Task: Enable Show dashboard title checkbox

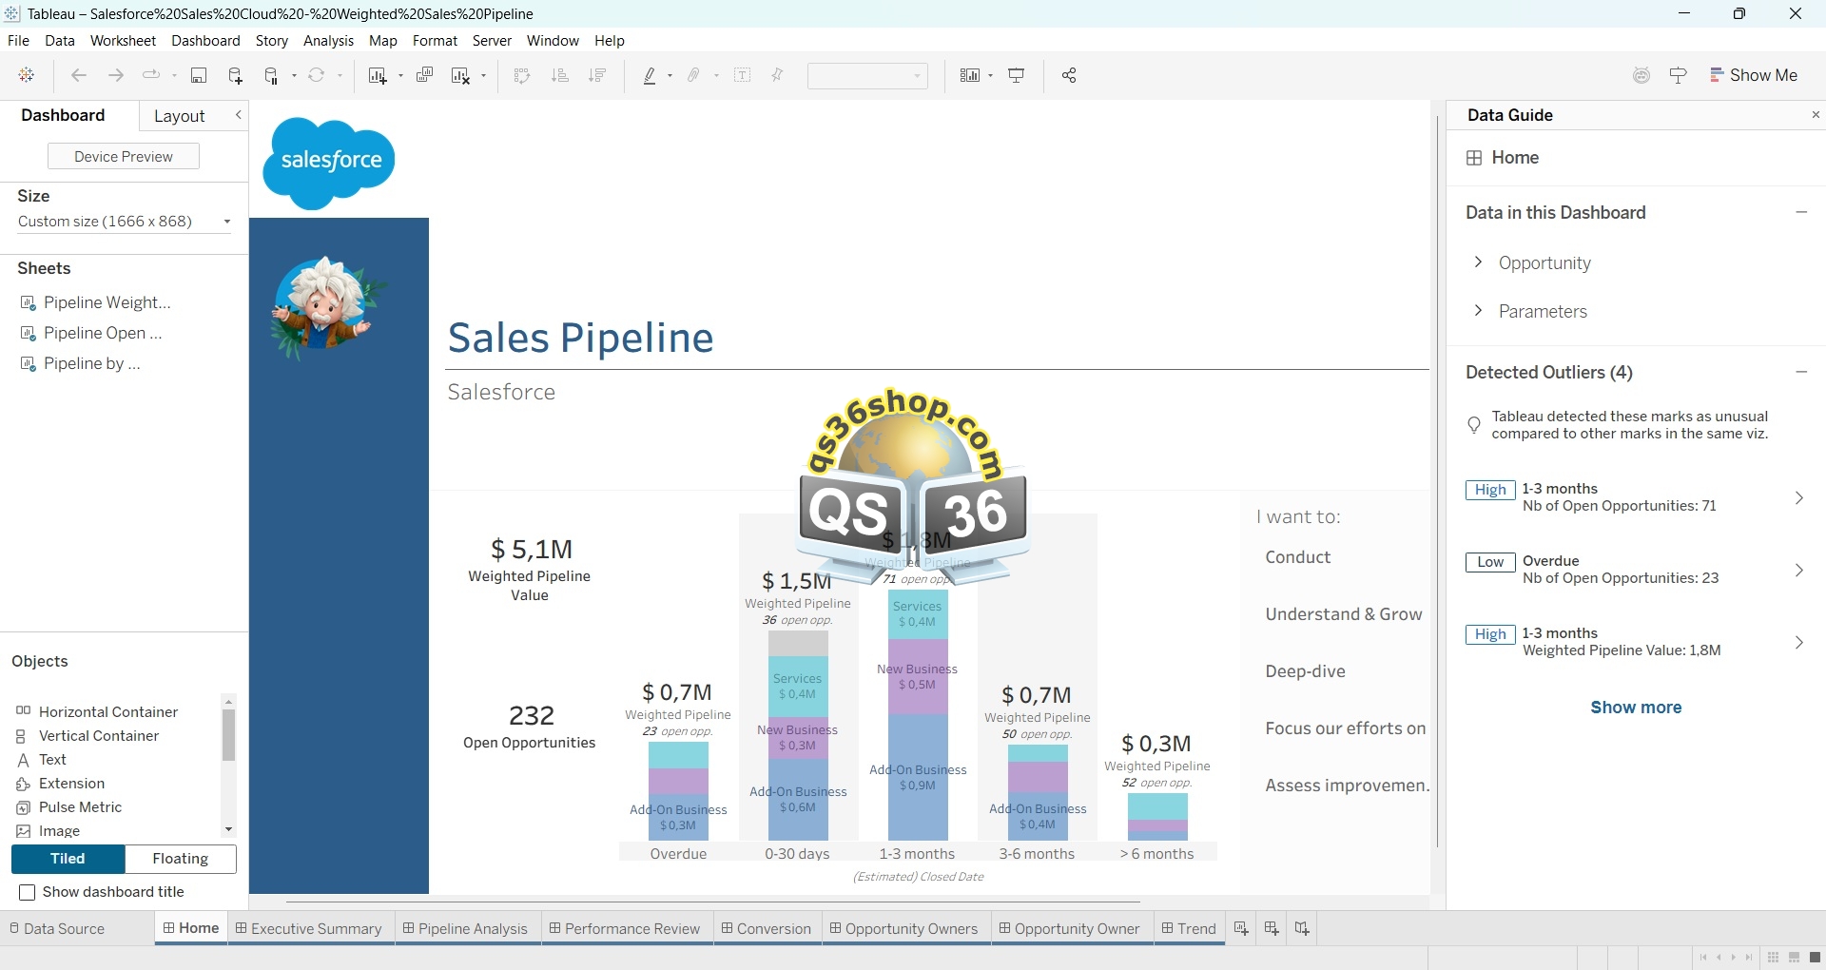Action: [x=28, y=892]
